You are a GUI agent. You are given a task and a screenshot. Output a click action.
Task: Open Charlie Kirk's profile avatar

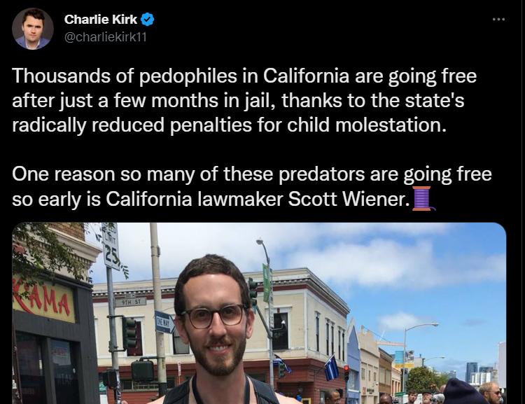tap(32, 29)
